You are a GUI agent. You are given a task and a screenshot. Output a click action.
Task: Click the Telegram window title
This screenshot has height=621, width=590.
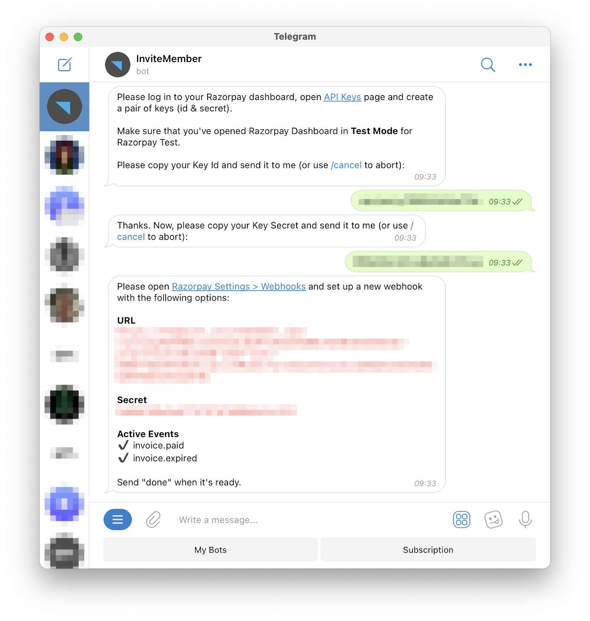(295, 36)
